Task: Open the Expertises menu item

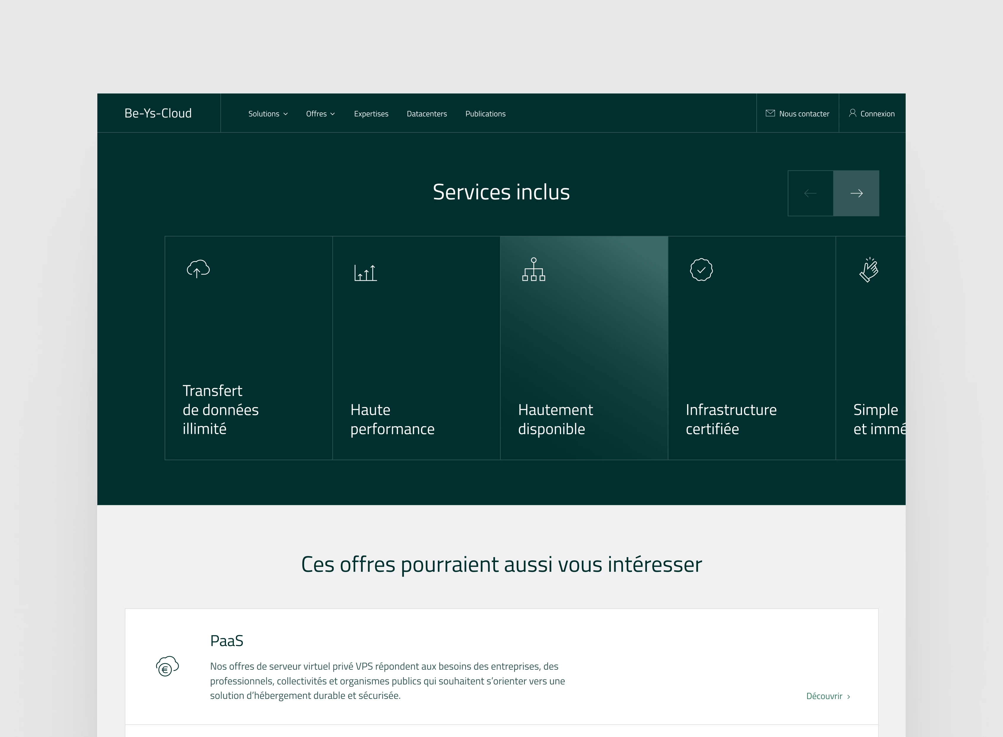Action: click(x=371, y=114)
